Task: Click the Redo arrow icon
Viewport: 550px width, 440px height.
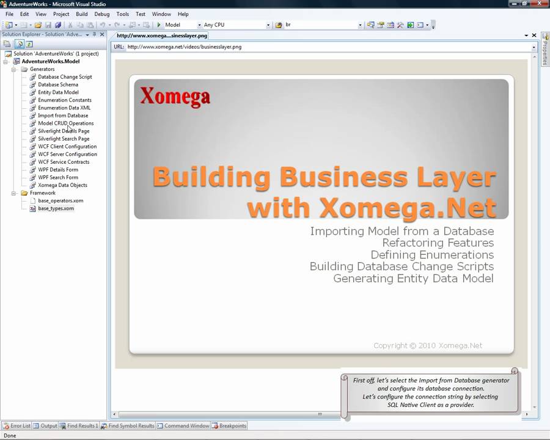Action: tap(117, 25)
